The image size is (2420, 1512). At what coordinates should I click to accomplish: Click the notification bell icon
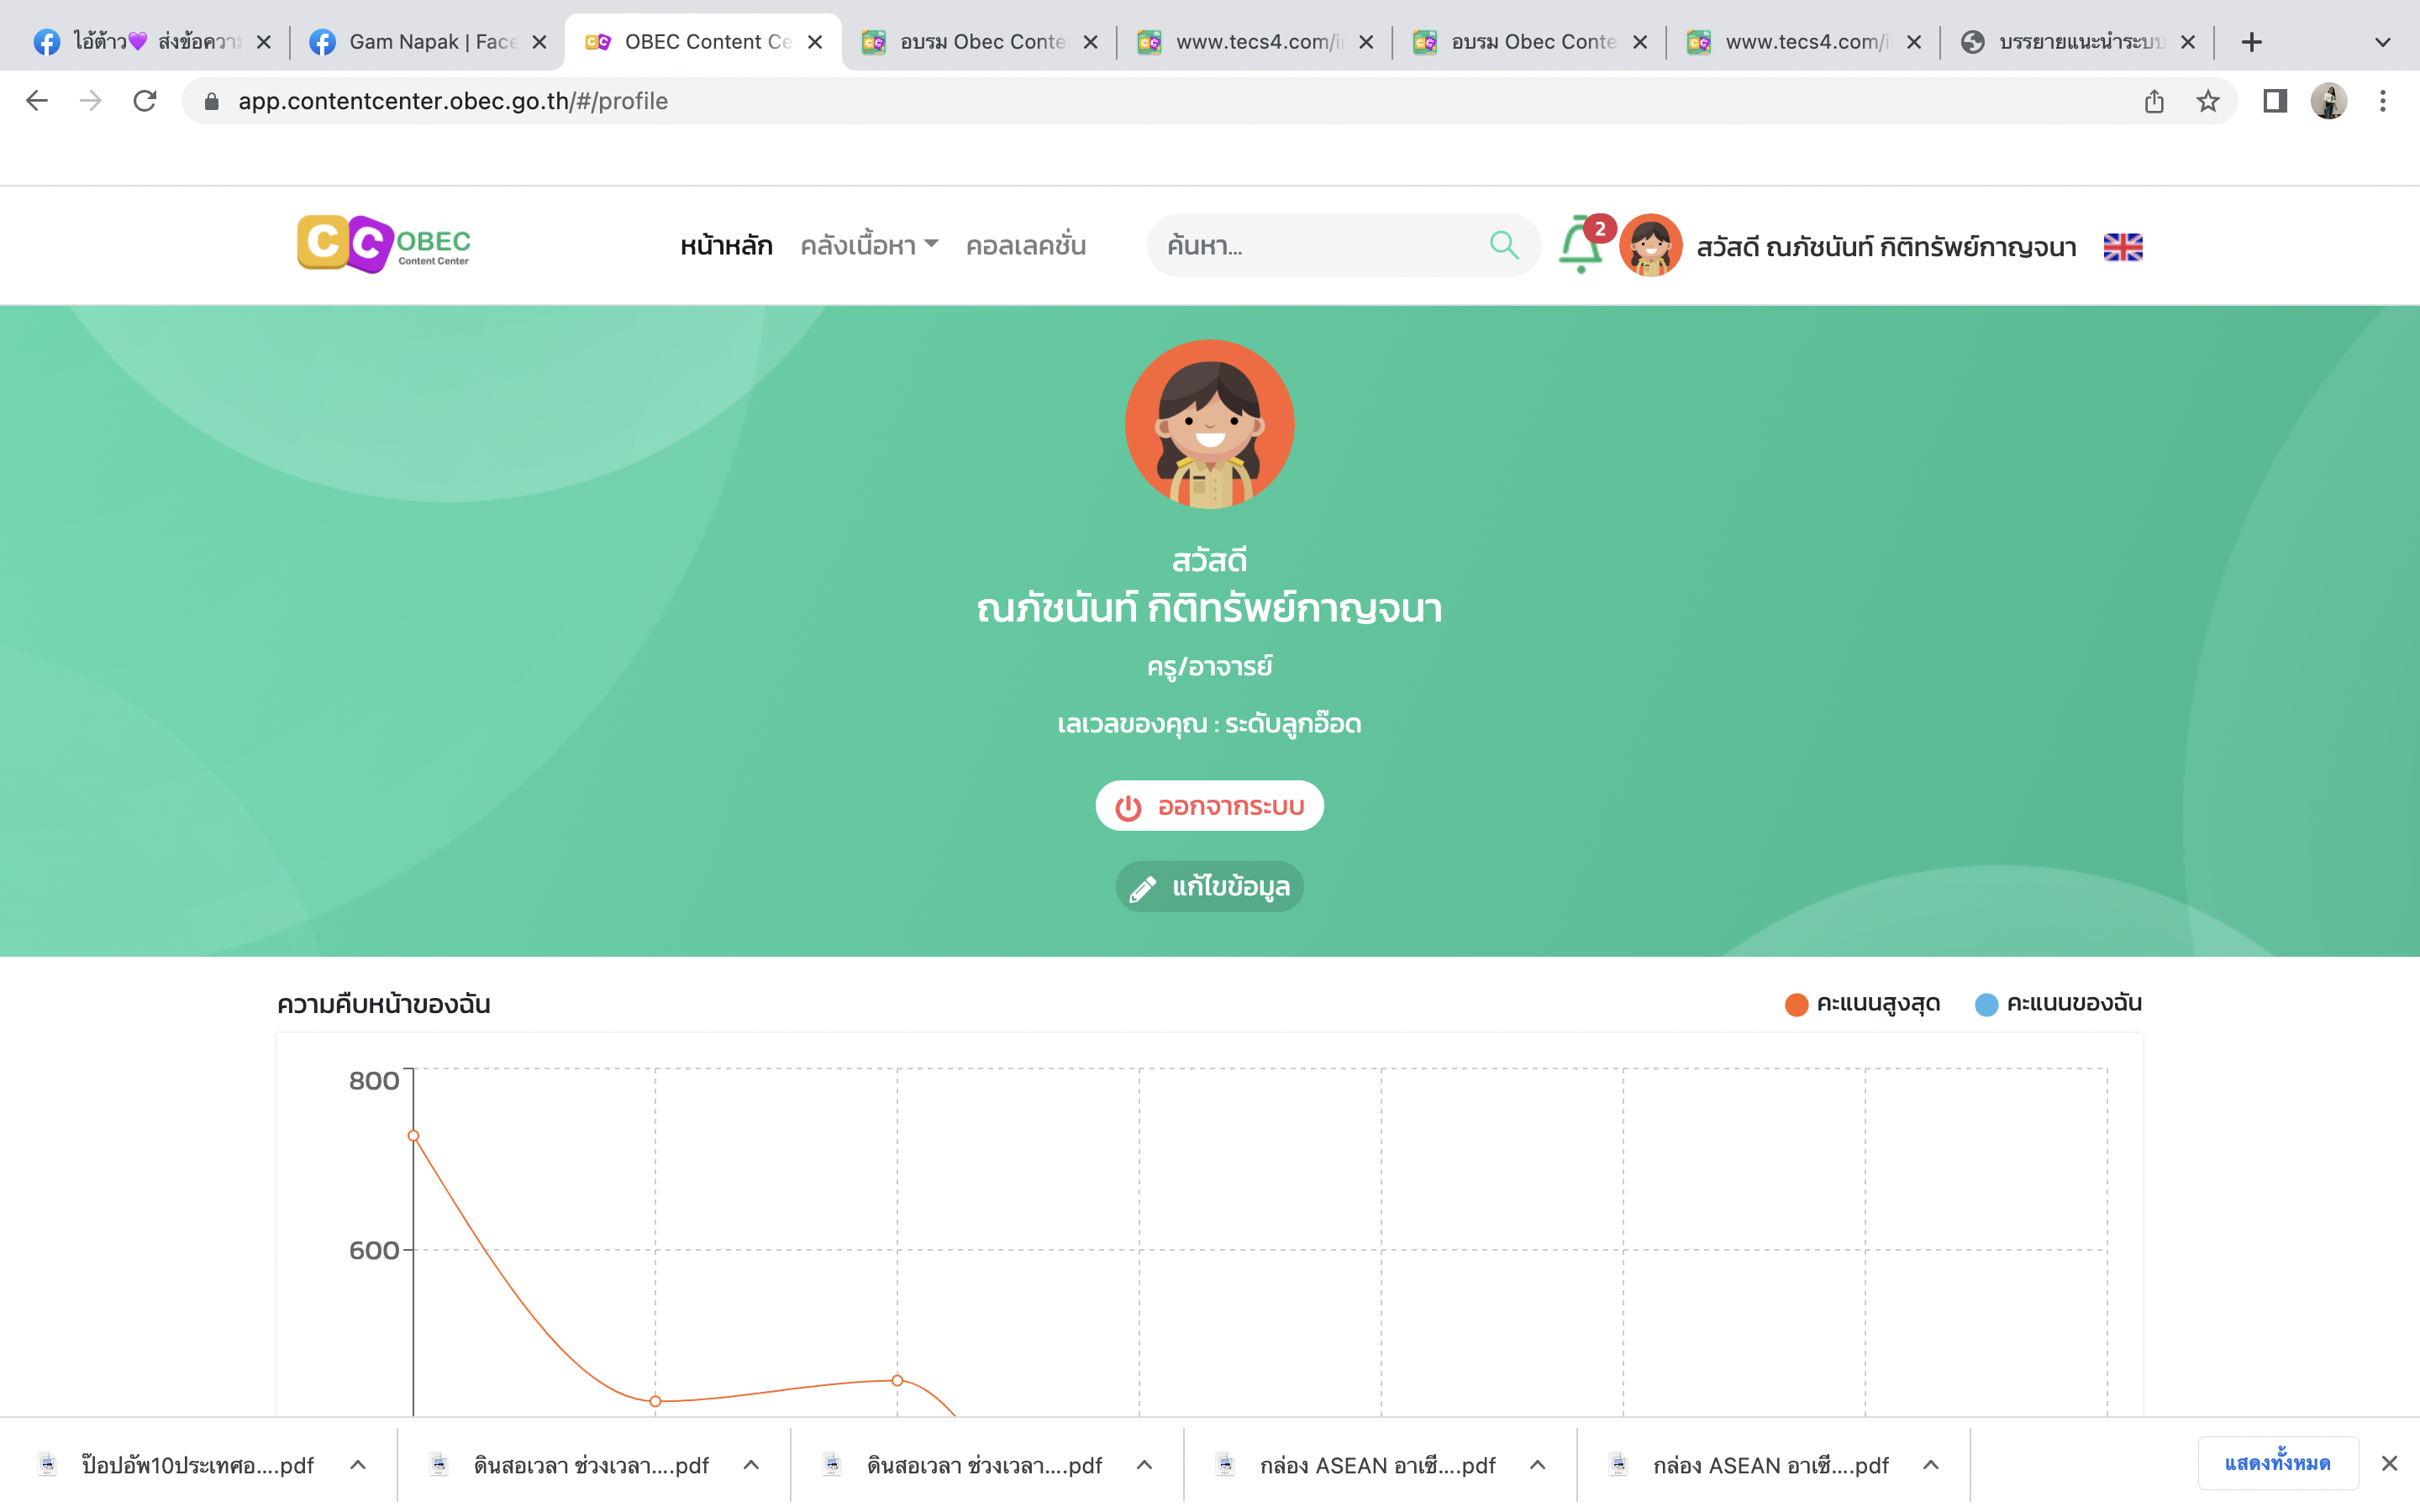[1580, 246]
